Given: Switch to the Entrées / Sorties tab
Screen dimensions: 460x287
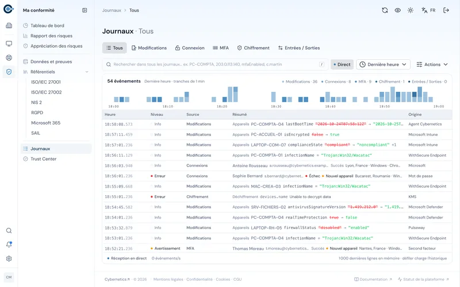Looking at the screenshot, I should click(x=299, y=48).
